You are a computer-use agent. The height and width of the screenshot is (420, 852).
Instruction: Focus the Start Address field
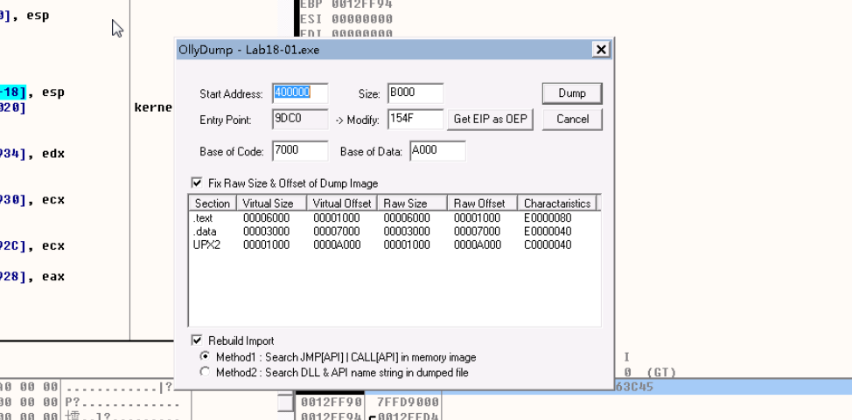tap(300, 93)
